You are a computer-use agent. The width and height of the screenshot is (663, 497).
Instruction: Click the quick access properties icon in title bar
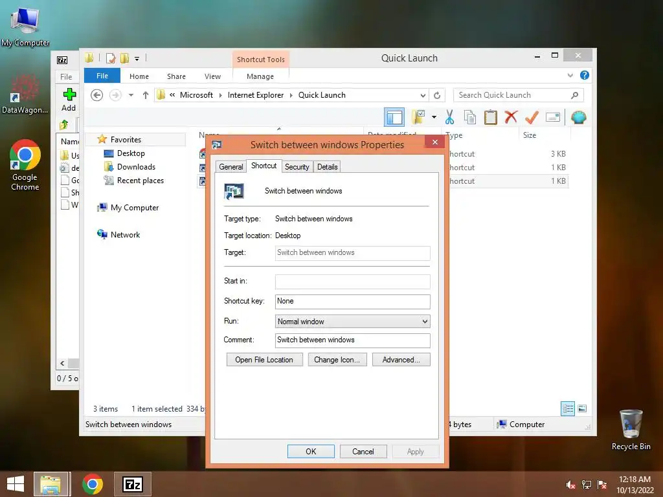click(x=110, y=58)
